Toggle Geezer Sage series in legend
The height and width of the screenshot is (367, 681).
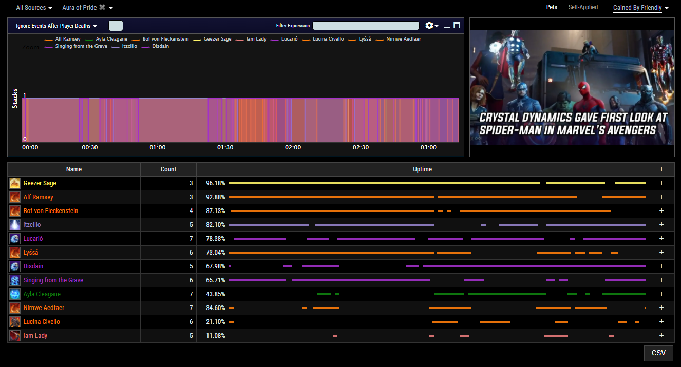pyautogui.click(x=212, y=39)
